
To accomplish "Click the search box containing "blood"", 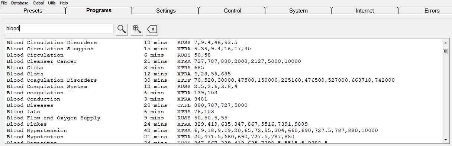I will pos(59,28).
